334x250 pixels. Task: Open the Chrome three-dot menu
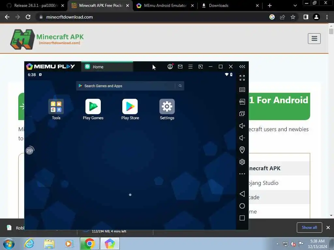click(327, 17)
